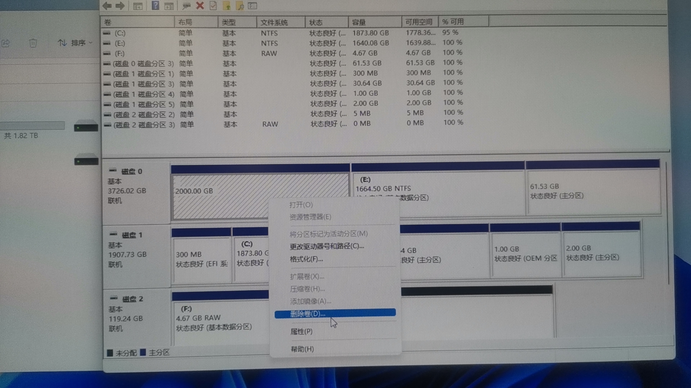The width and height of the screenshot is (691, 388).
Task: Click the forward arrow toolbar icon
Action: coord(120,6)
